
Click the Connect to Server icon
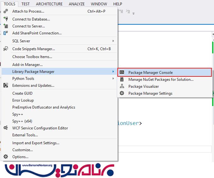pos(6,26)
